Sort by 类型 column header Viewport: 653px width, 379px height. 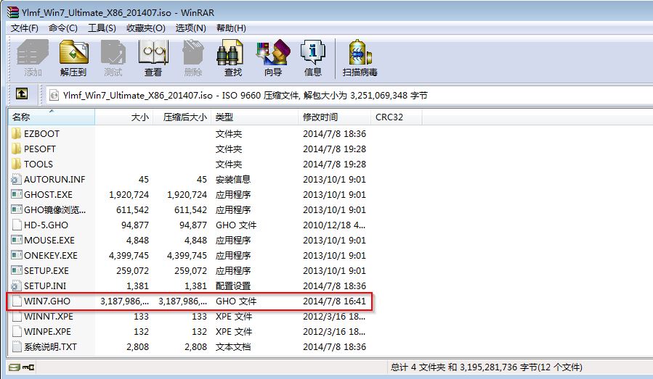[x=254, y=117]
